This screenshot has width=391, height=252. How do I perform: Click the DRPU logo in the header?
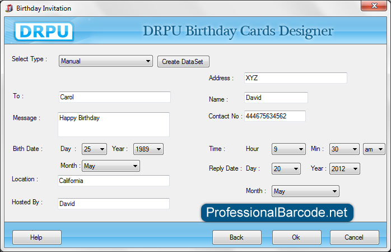[44, 31]
